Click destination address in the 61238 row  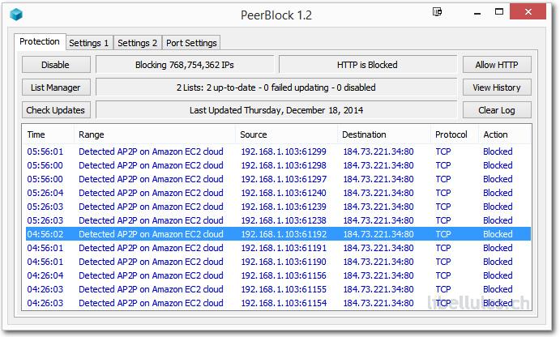coord(378,220)
